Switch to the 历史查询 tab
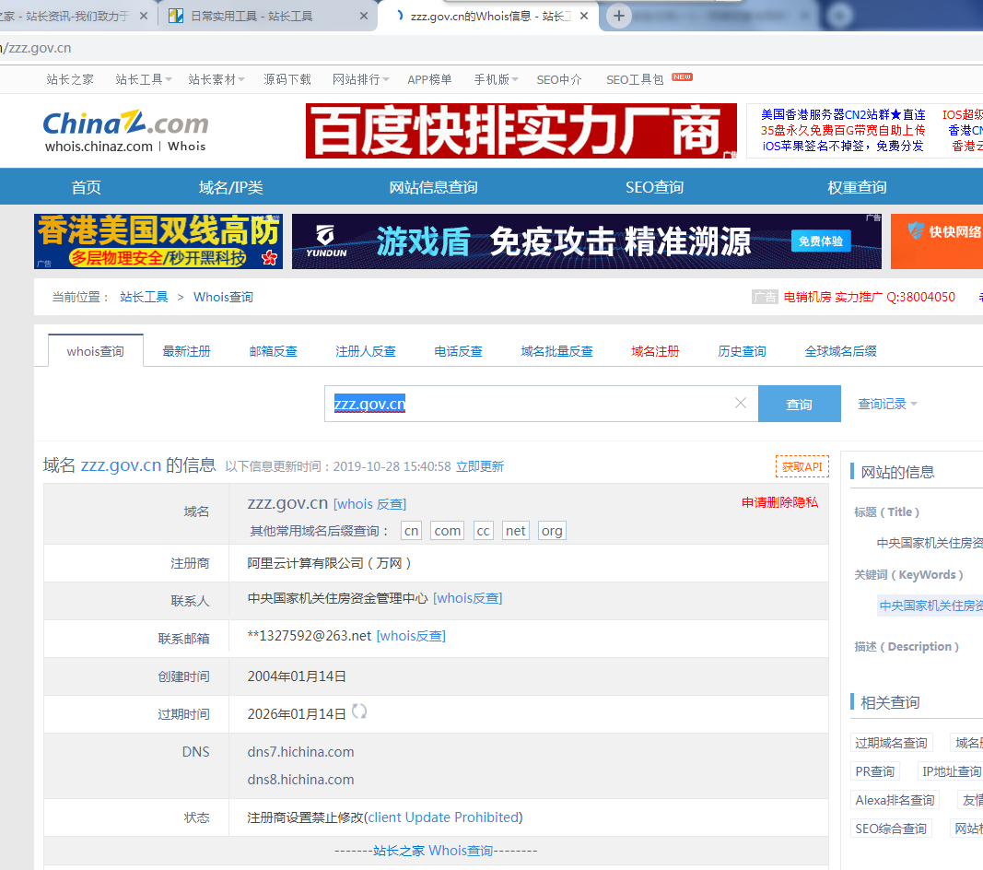 pos(742,351)
